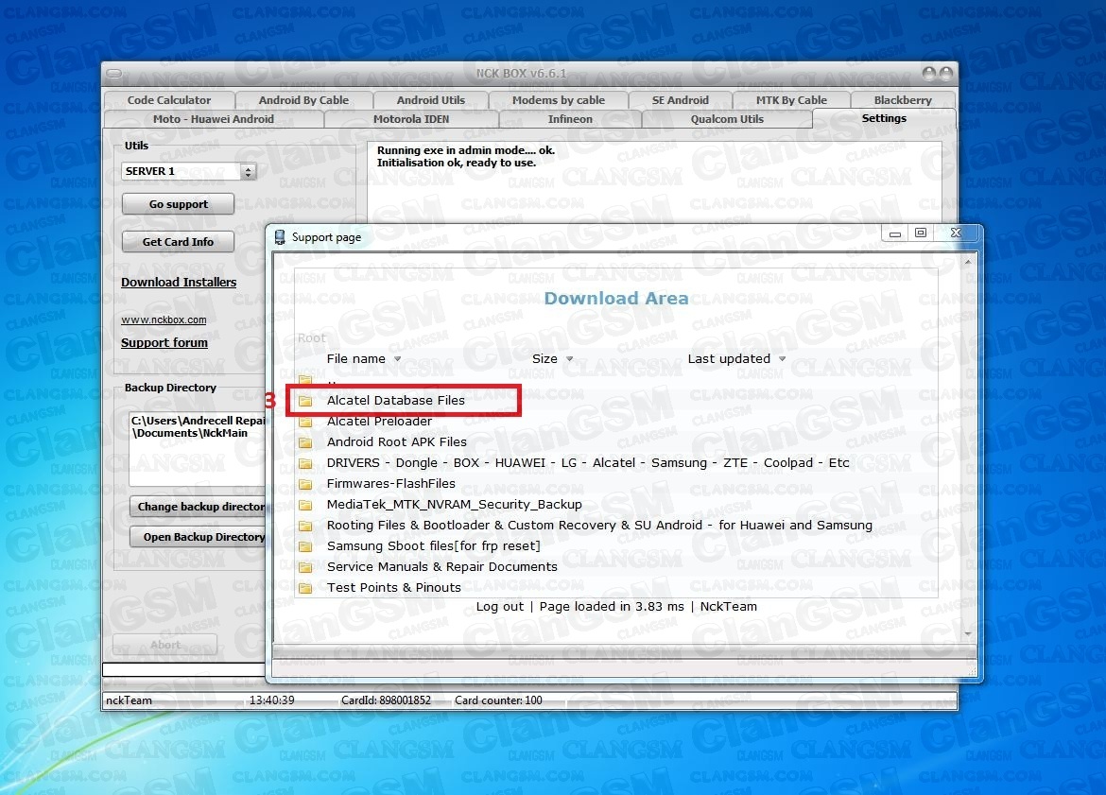The image size is (1106, 795).
Task: Open the SERVER 1 dropdown
Action: 248,171
